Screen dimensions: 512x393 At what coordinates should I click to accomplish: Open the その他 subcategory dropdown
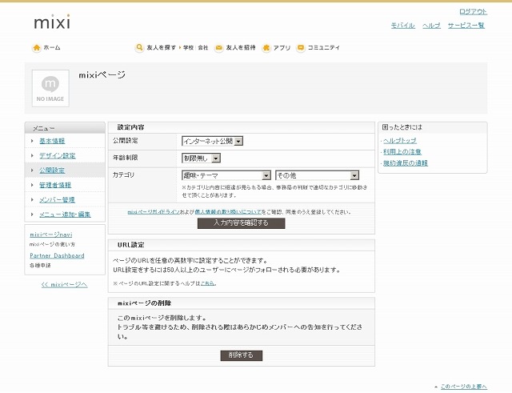point(318,175)
